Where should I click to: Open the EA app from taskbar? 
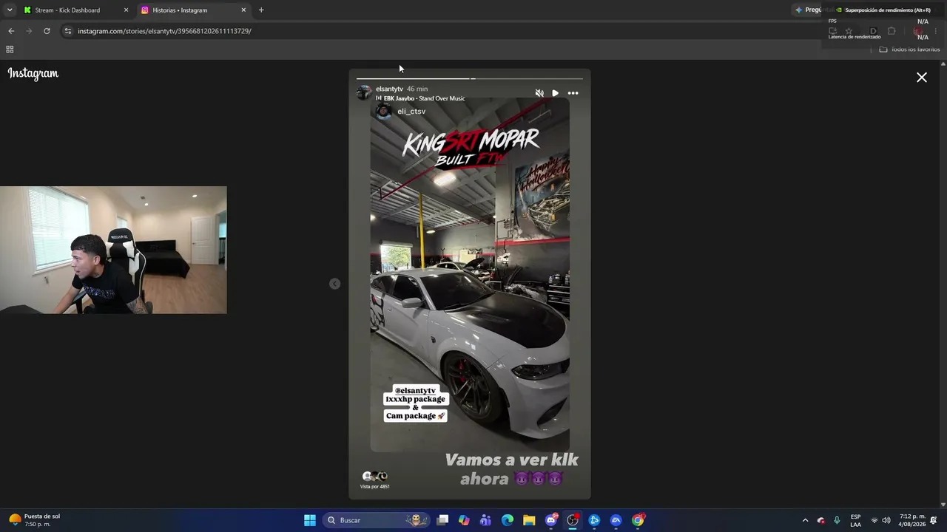coord(616,520)
